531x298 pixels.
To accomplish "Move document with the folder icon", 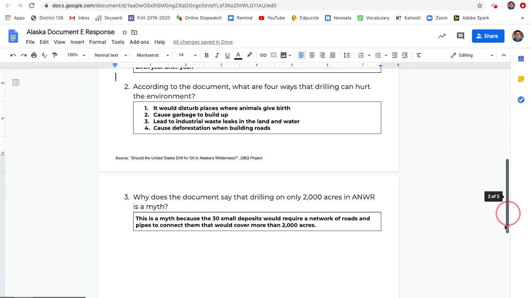I will coord(134,32).
